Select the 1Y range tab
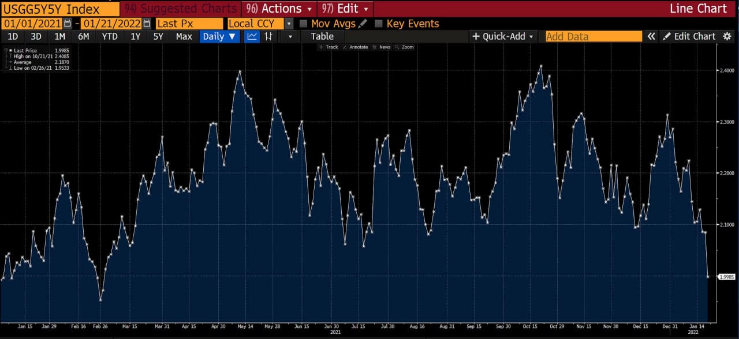The height and width of the screenshot is (339, 739). [x=135, y=36]
